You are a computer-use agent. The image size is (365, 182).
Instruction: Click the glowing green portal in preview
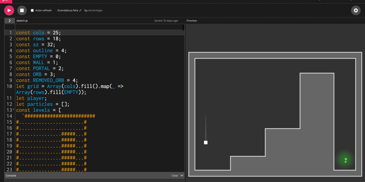click(346, 160)
